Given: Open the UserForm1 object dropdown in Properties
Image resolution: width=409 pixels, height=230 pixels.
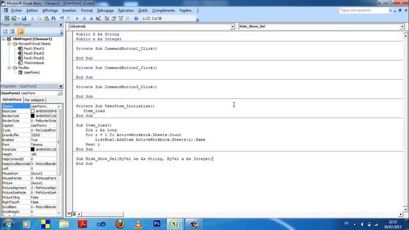Looking at the screenshot, I should [59, 93].
